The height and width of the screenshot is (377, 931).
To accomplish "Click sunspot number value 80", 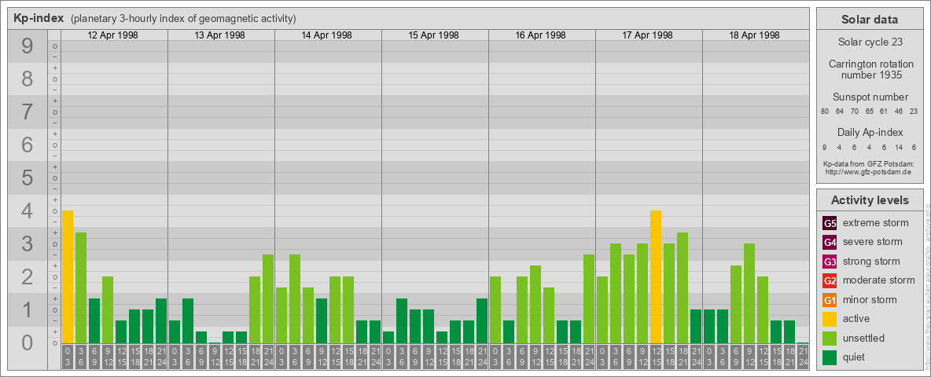I will pyautogui.click(x=825, y=112).
